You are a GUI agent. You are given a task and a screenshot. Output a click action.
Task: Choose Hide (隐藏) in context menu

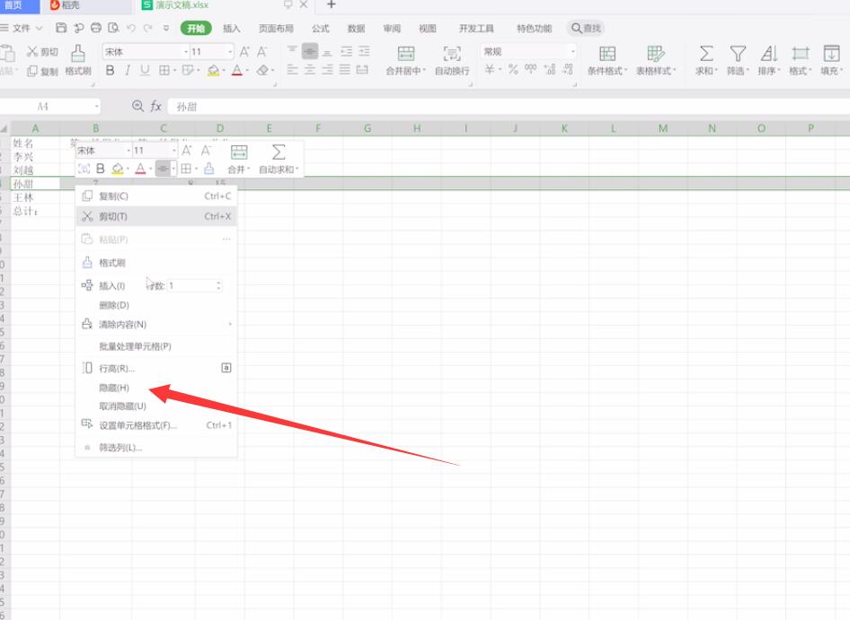point(156,388)
